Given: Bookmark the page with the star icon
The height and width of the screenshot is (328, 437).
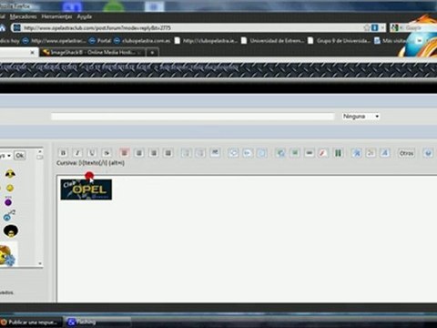Looking at the screenshot, I should pos(367,28).
